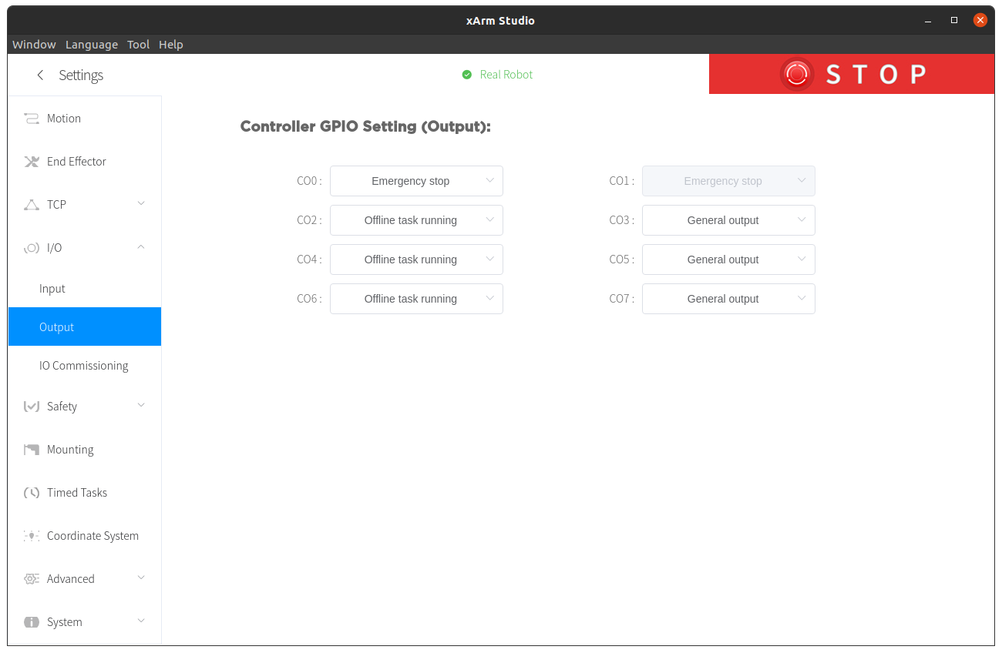Open the CO6 Offline task running dropdown

point(416,299)
